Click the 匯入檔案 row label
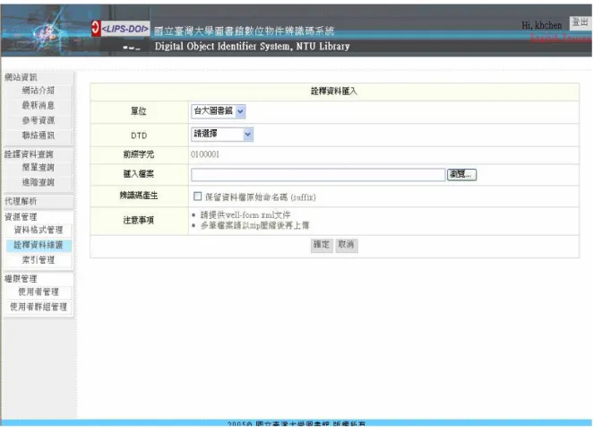Image resolution: width=594 pixels, height=428 pixels. click(139, 174)
